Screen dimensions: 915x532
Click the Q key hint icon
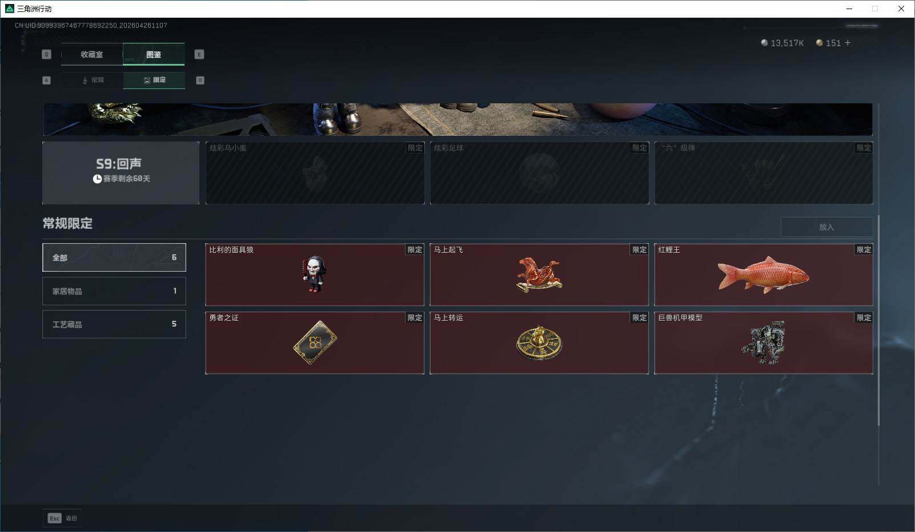point(47,54)
